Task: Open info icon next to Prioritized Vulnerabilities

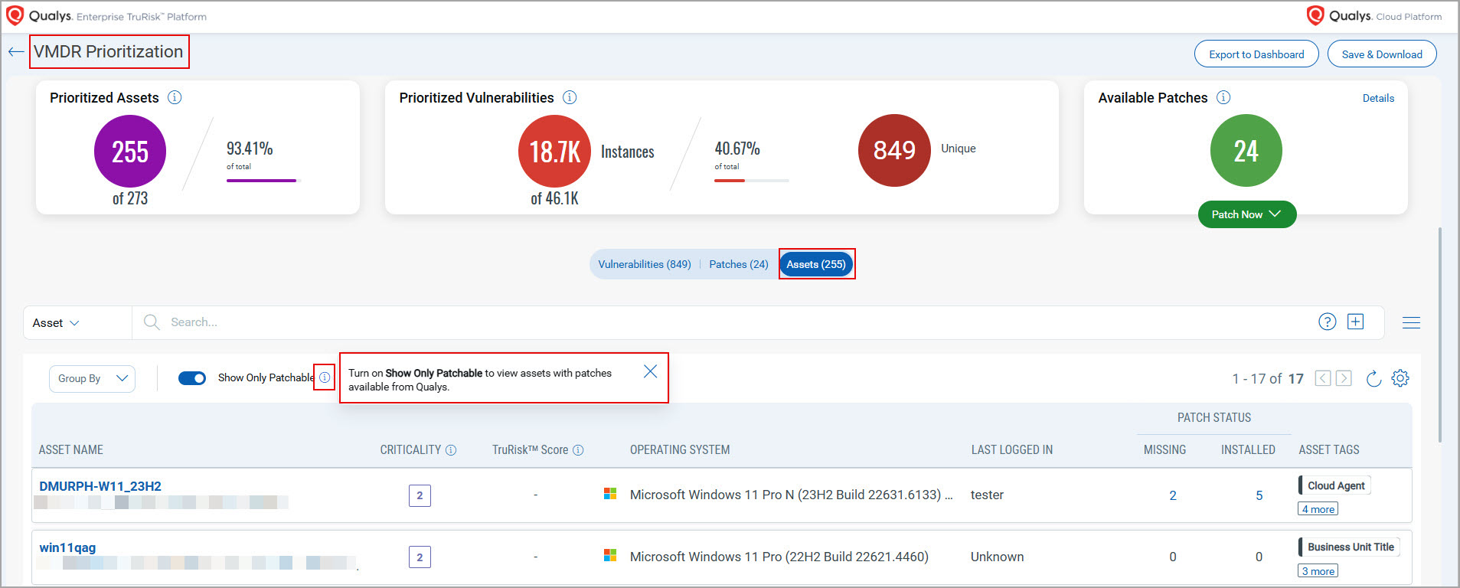Action: [x=570, y=97]
